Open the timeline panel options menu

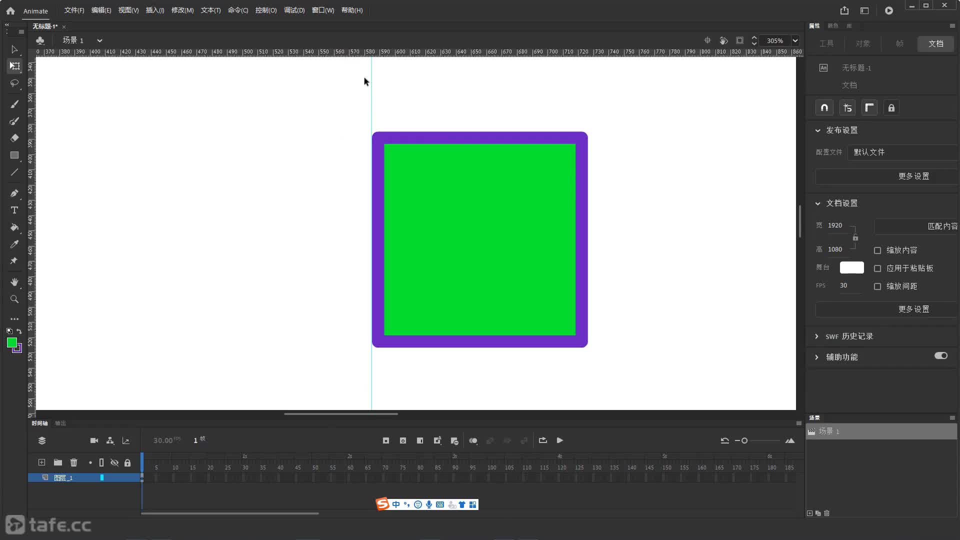point(798,423)
